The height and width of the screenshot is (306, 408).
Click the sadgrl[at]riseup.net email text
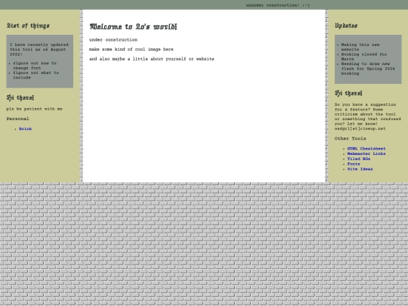360,128
